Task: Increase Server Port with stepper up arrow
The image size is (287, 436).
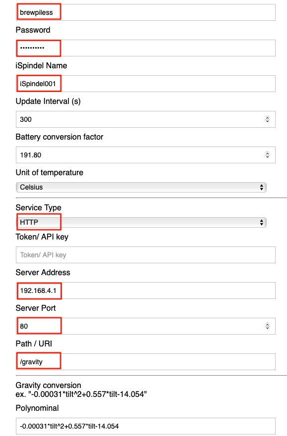Action: point(267,325)
